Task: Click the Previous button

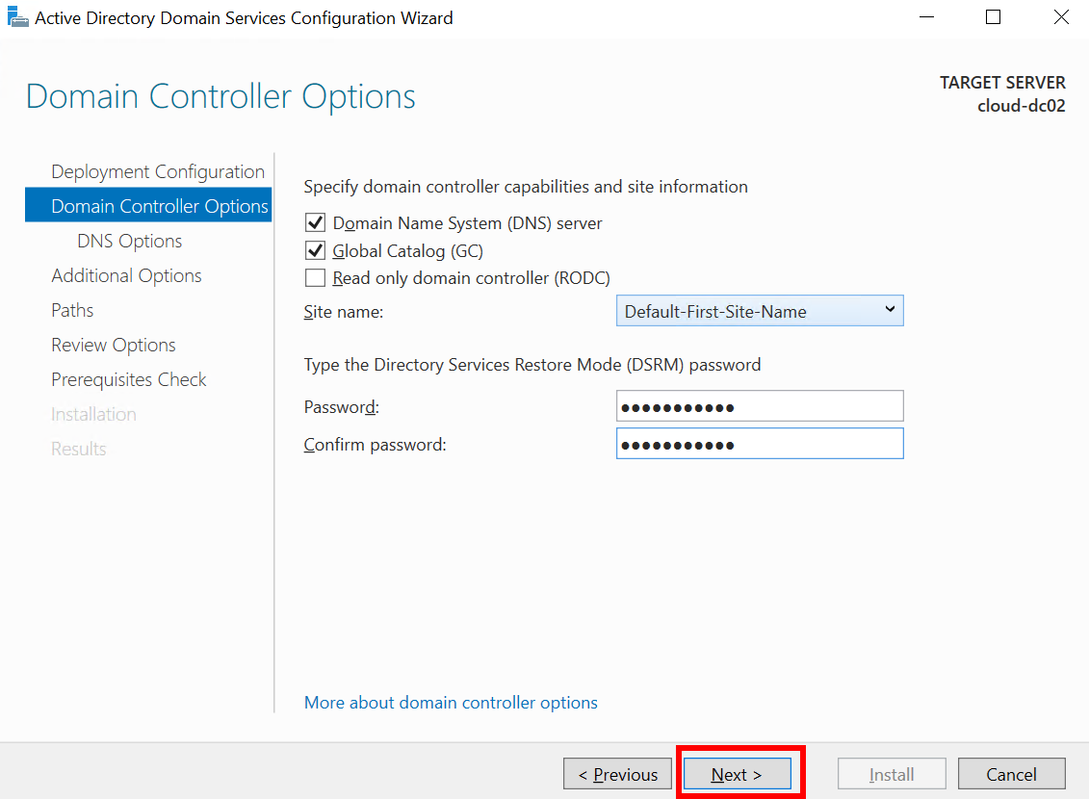Action: pyautogui.click(x=617, y=774)
